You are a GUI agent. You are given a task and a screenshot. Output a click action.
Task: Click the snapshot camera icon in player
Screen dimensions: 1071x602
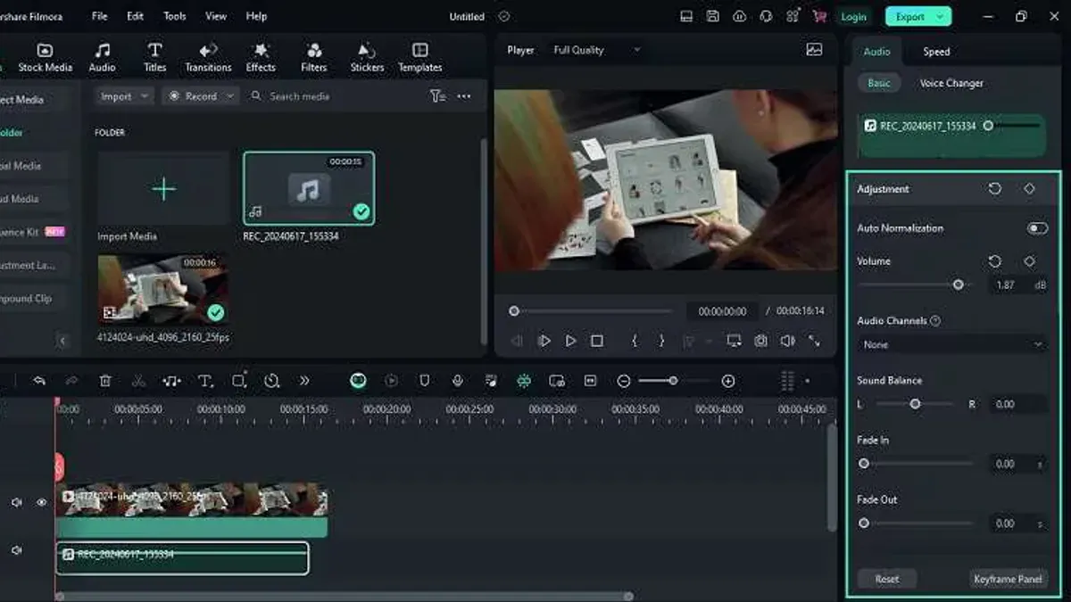pyautogui.click(x=760, y=341)
